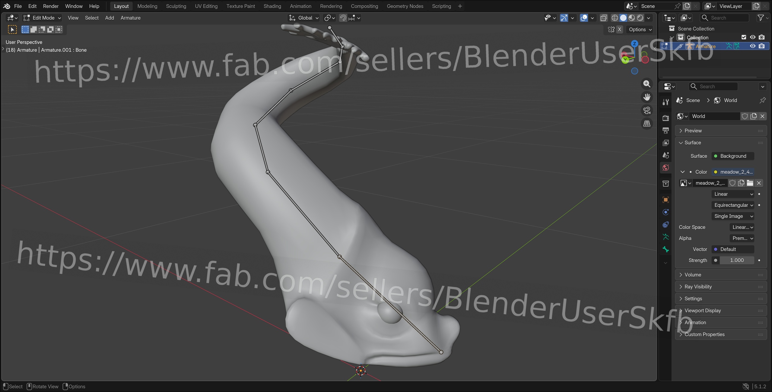Uncheck Collection exclude-from-view-layer checkbox
Screen dimensions: 772x392
(744, 37)
